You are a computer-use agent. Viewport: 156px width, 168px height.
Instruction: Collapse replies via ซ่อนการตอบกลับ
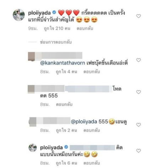[x=56, y=42]
